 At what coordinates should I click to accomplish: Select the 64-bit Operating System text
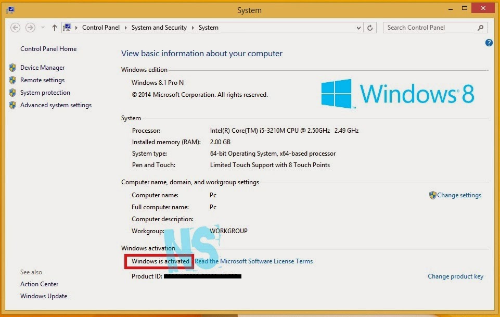coord(273,154)
